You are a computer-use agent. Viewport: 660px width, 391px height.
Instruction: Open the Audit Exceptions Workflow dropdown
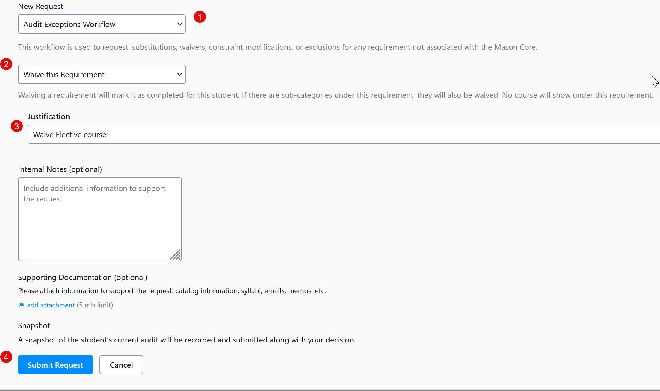click(96, 24)
